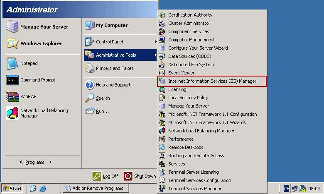Click the Data Sources (ODBC) icon
Image resolution: width=324 pixels, height=194 pixels.
tap(162, 56)
